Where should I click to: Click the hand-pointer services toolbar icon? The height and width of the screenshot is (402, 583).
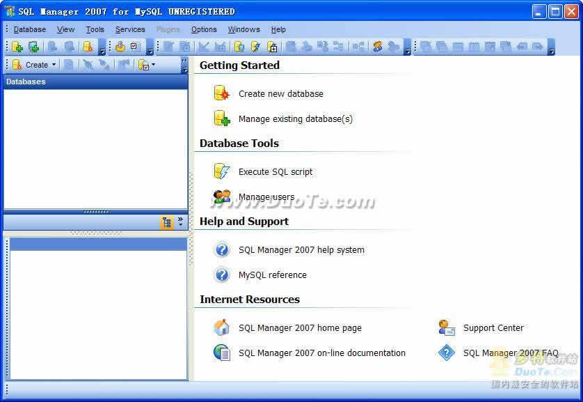click(x=120, y=47)
